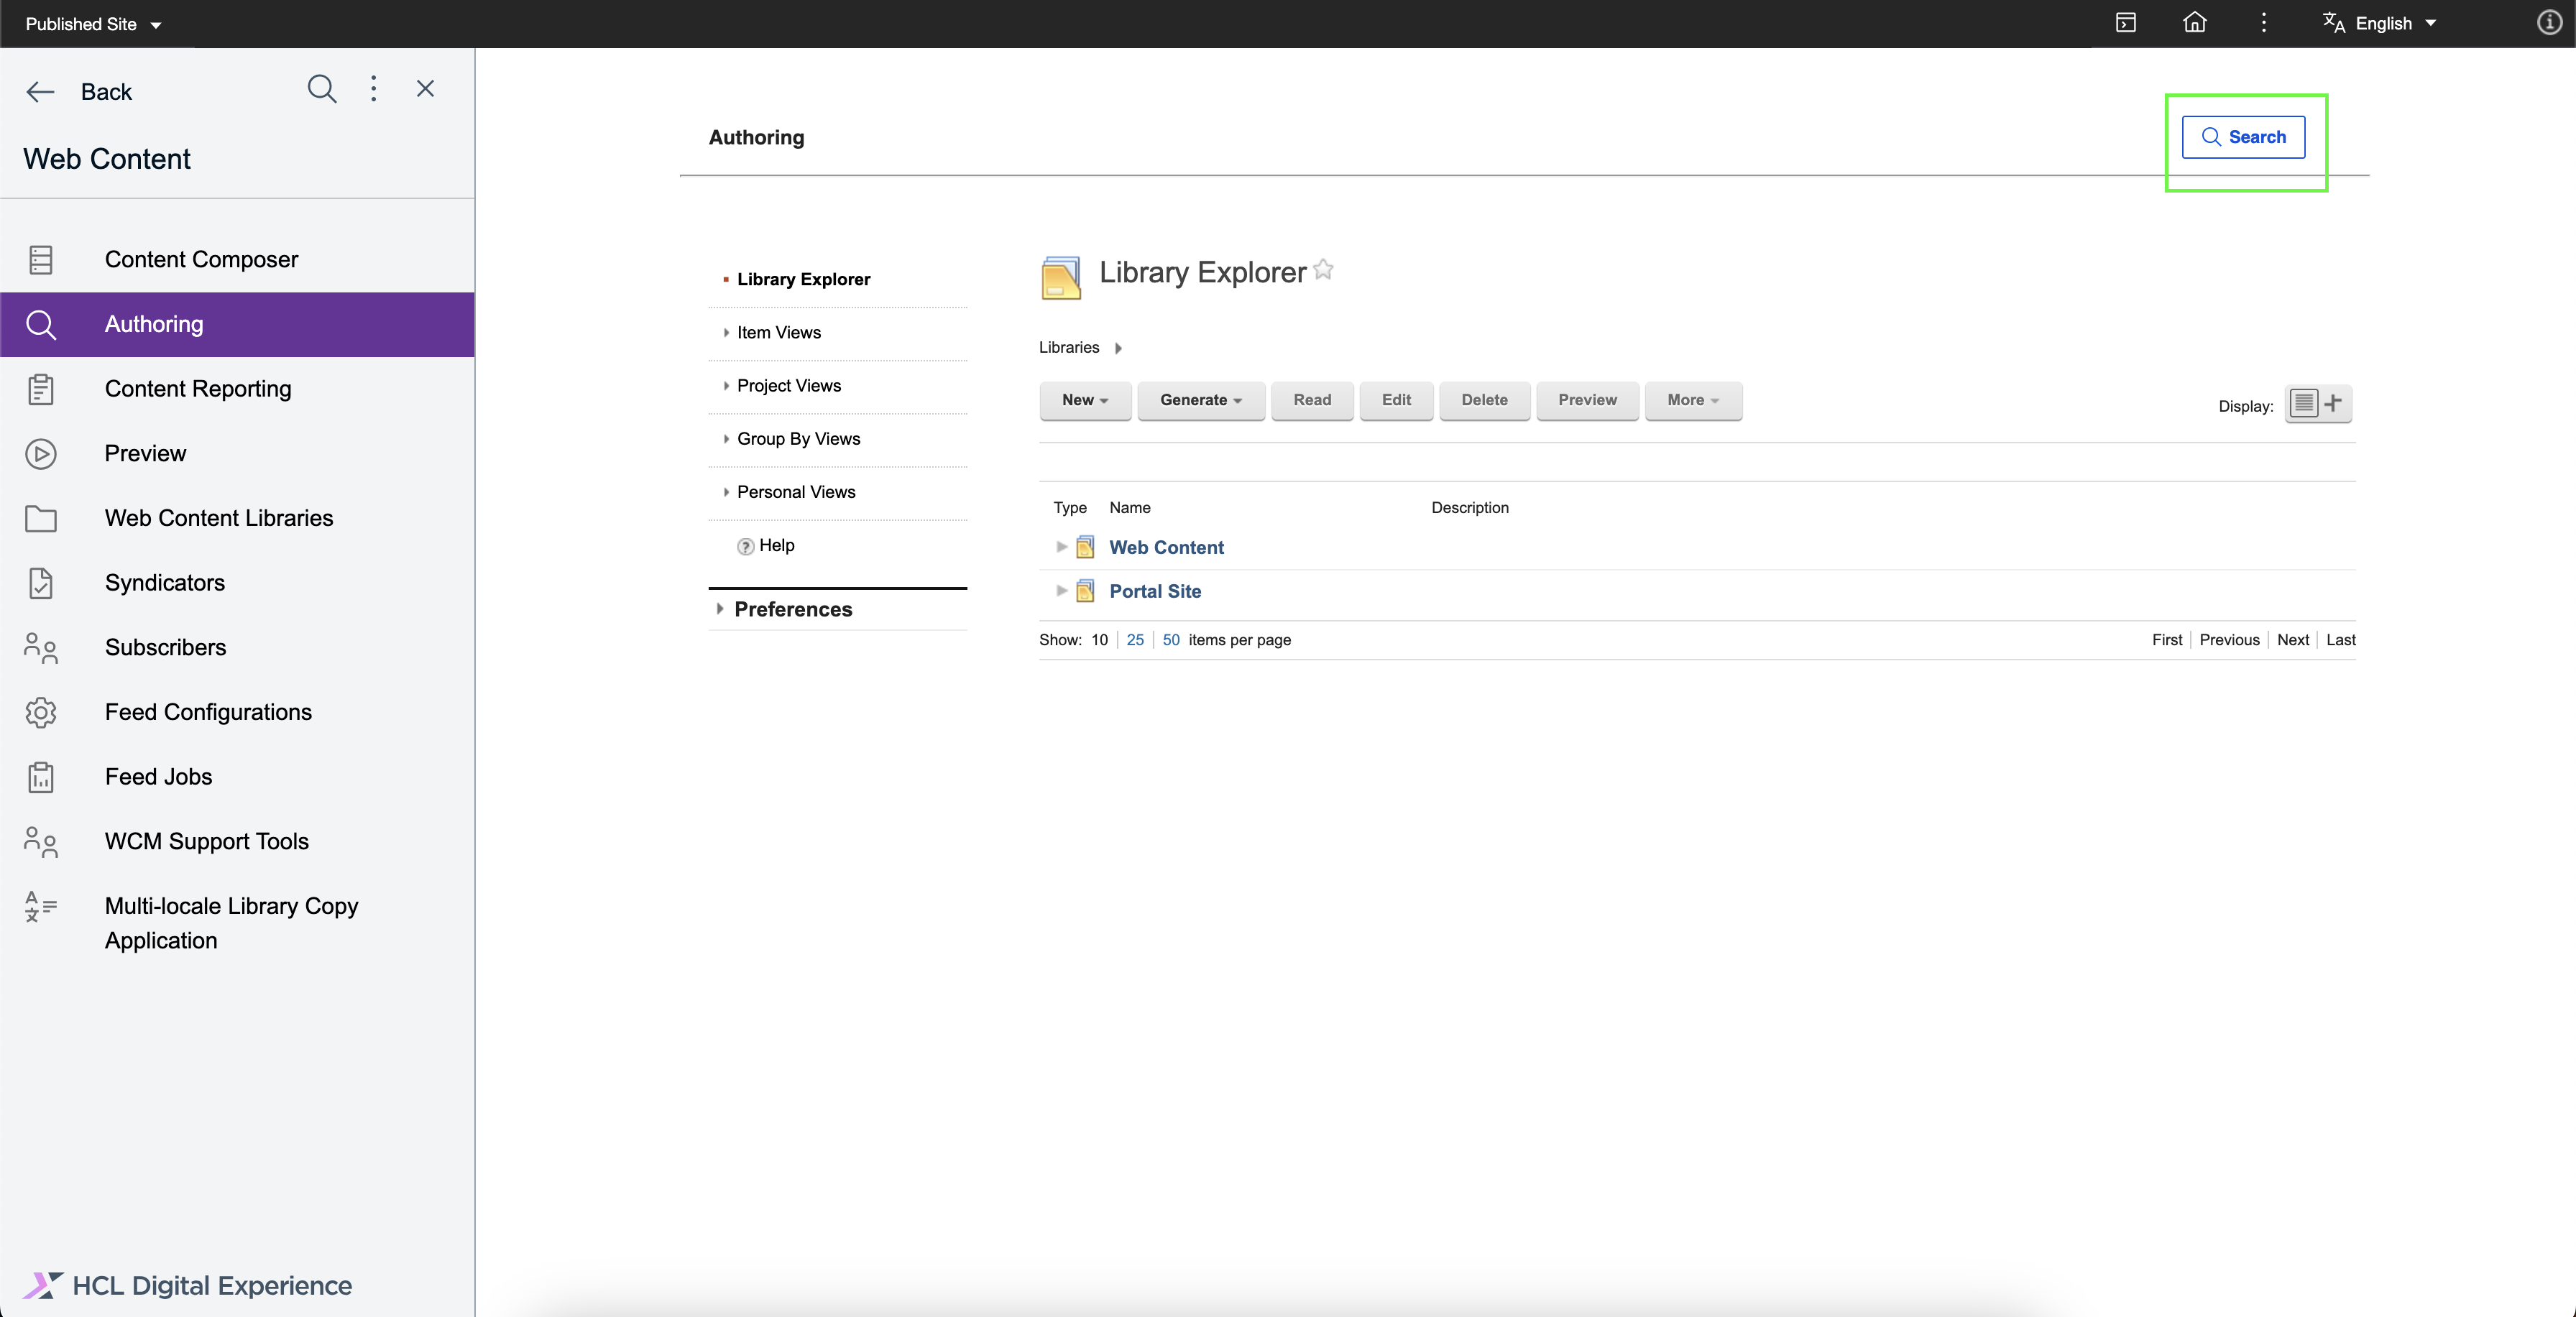Open the New dropdown button
The width and height of the screenshot is (2576, 1317).
[1084, 400]
